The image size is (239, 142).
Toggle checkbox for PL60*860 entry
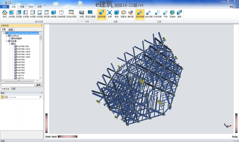tap(15, 60)
